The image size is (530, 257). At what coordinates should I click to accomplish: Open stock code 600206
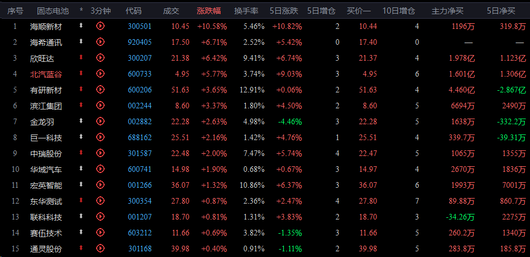point(139,90)
